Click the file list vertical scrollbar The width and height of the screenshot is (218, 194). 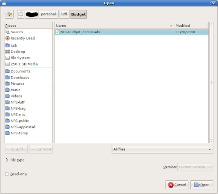(x=211, y=82)
